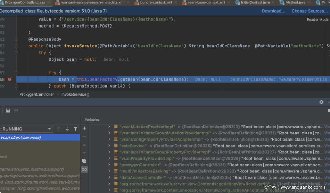This screenshot has width=330, height=193.
Task: Go to next frame with down arrow
Action: [x=67, y=129]
